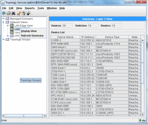Open the binoculars find tool
Viewport: 148px width, 125px height.
pyautogui.click(x=14, y=13)
